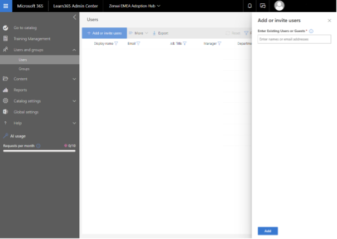
Task: Collapse the left navigation sidebar arrow
Action: (x=75, y=17)
